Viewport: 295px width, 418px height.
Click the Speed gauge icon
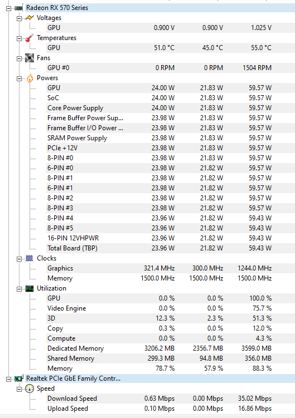30,389
